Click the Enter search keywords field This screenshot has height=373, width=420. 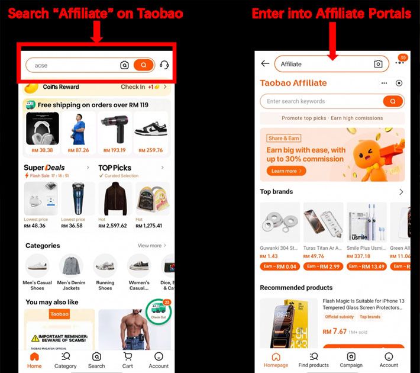pyautogui.click(x=322, y=101)
